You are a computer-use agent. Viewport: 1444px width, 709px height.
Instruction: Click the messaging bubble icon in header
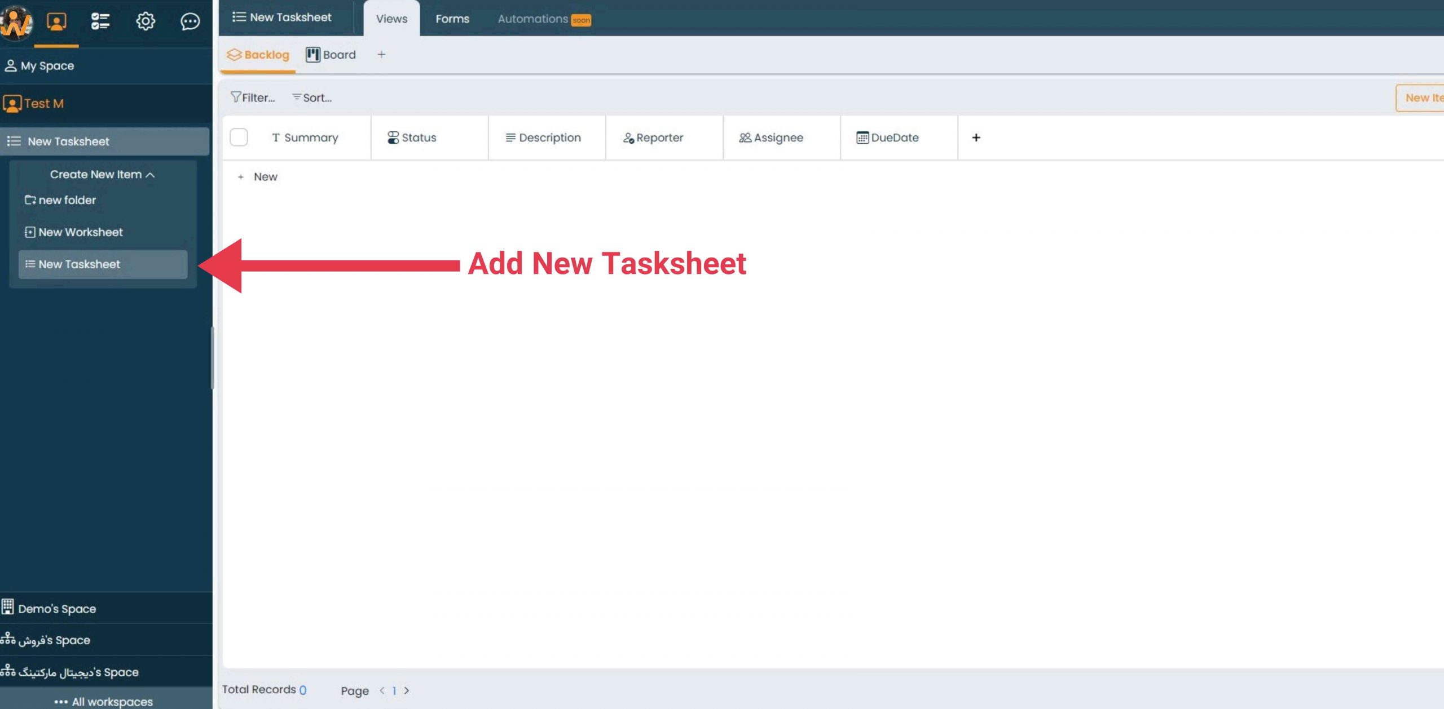click(x=191, y=20)
